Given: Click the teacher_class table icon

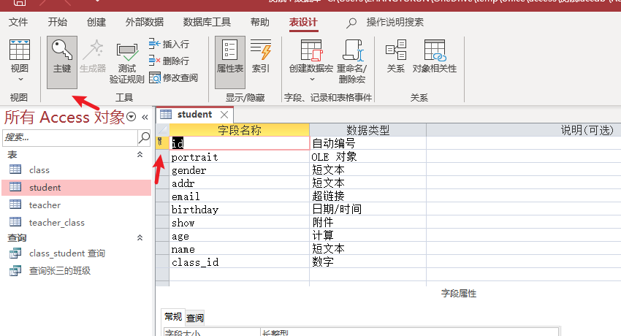Looking at the screenshot, I should 15,221.
